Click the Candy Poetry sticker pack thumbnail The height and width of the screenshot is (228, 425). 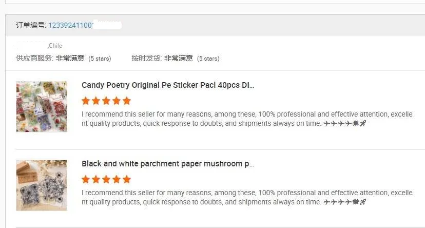(x=42, y=107)
